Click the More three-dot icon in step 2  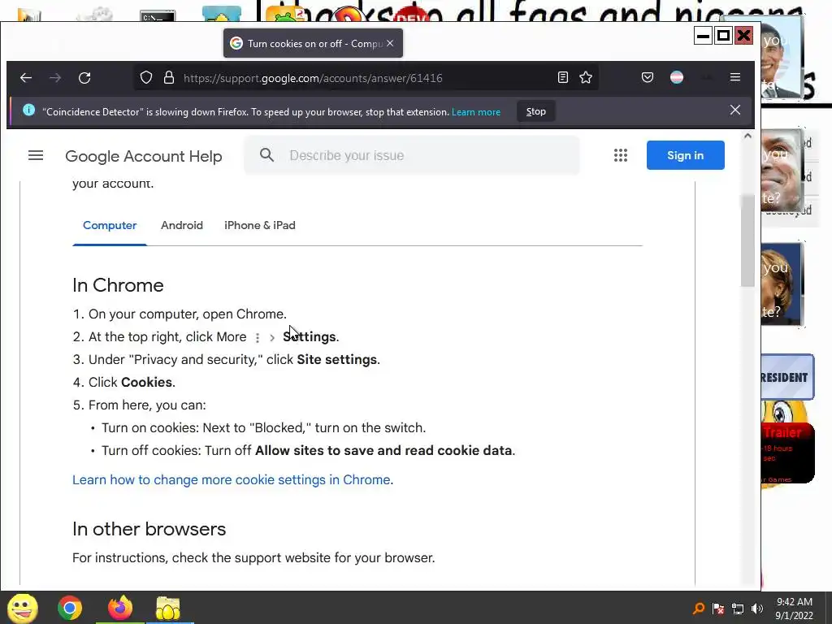(x=258, y=337)
